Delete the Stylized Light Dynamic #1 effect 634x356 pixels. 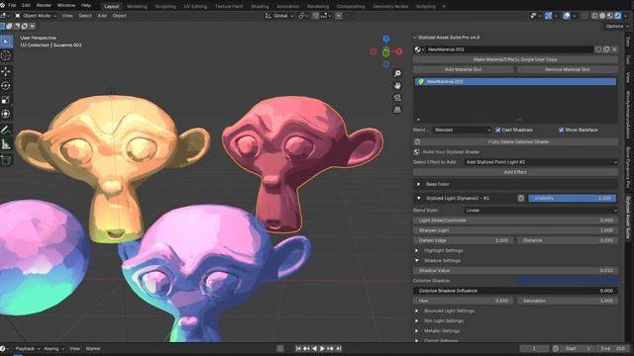pos(521,198)
